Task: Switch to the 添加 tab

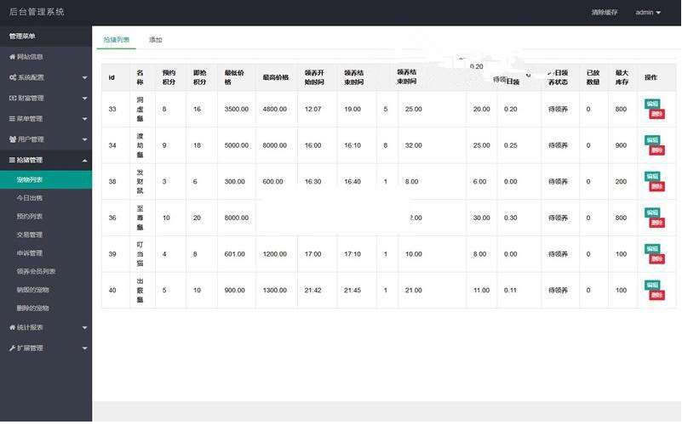Action: [x=155, y=40]
